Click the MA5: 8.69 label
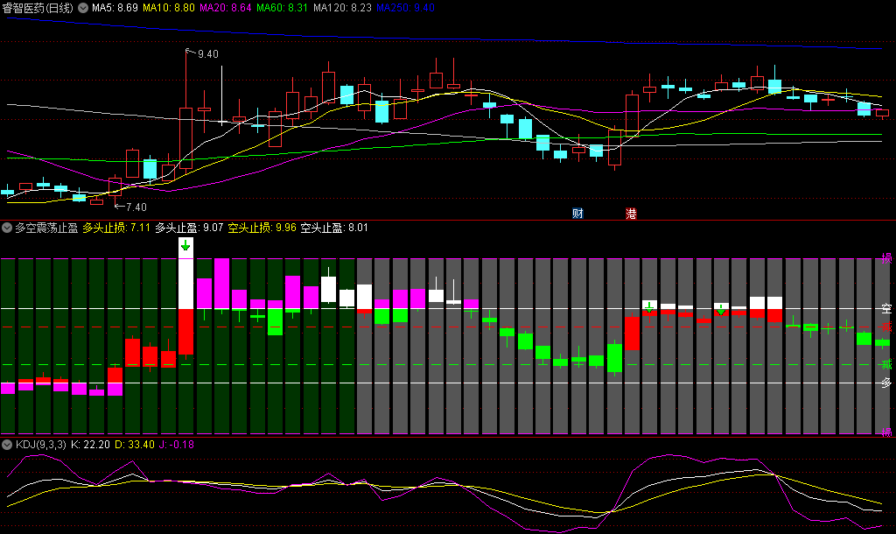Screen dimensions: 896x534 [115, 8]
